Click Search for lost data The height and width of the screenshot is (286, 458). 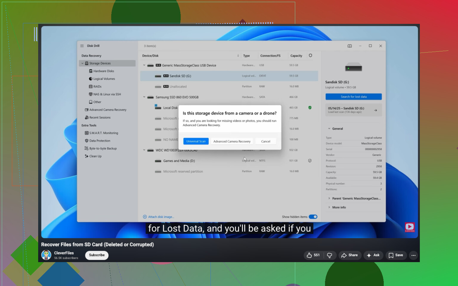coord(354,97)
